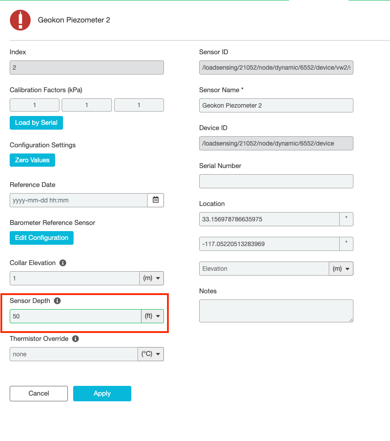
Task: Click the longitude degree unit box
Action: (346, 244)
